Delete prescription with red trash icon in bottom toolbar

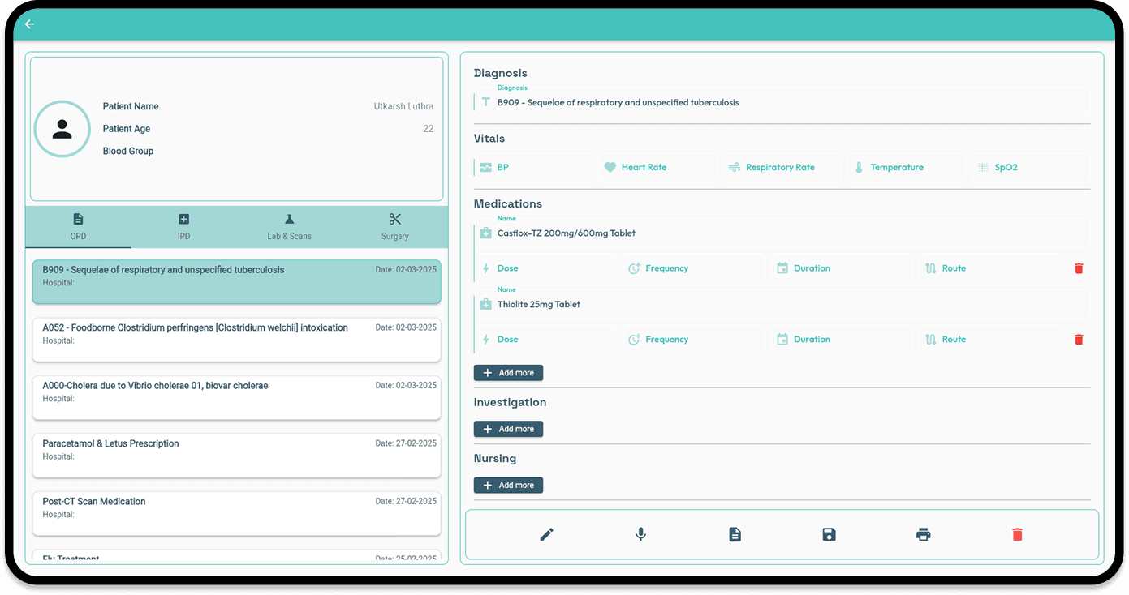(x=1017, y=534)
